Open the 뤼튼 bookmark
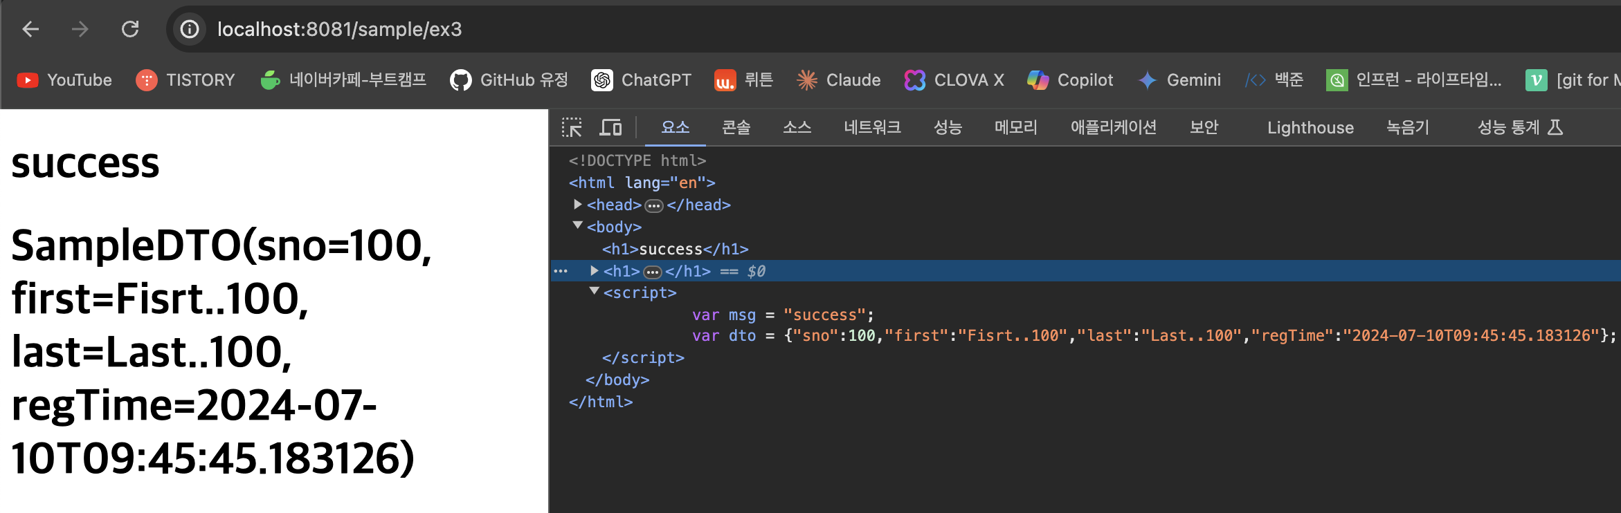The height and width of the screenshot is (513, 1621). (x=743, y=80)
